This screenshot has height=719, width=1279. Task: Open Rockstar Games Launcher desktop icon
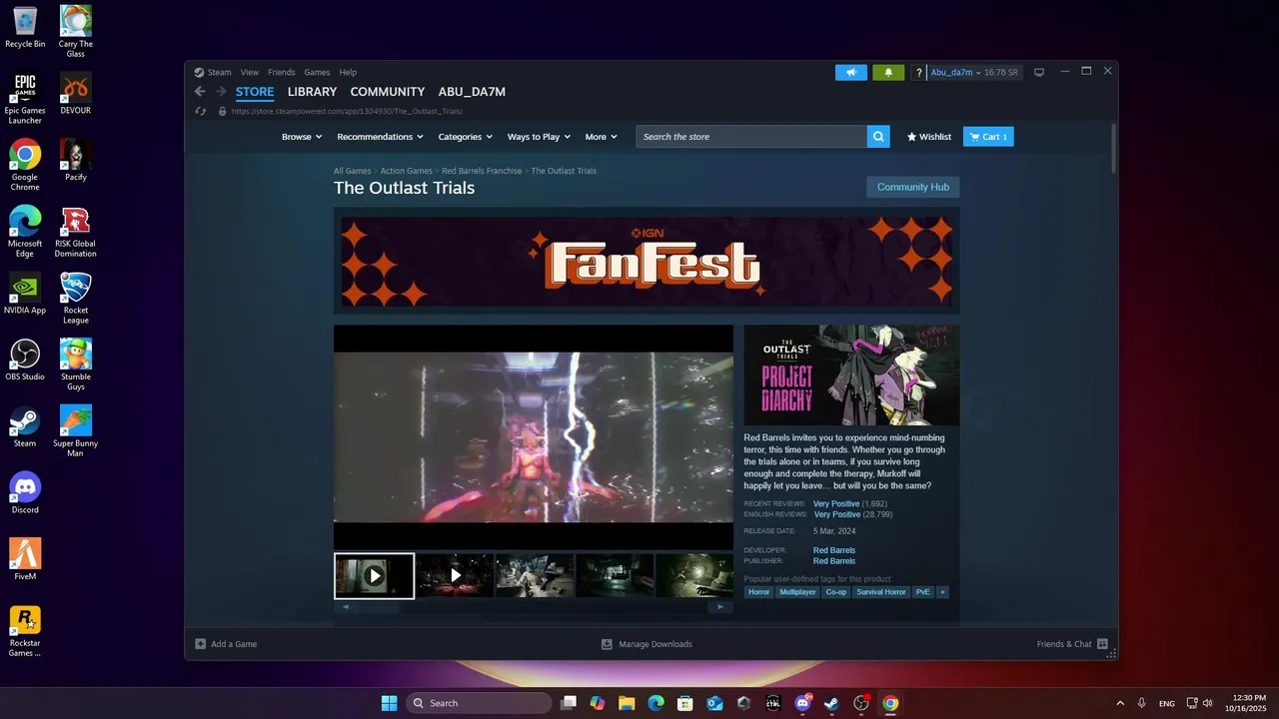click(25, 631)
